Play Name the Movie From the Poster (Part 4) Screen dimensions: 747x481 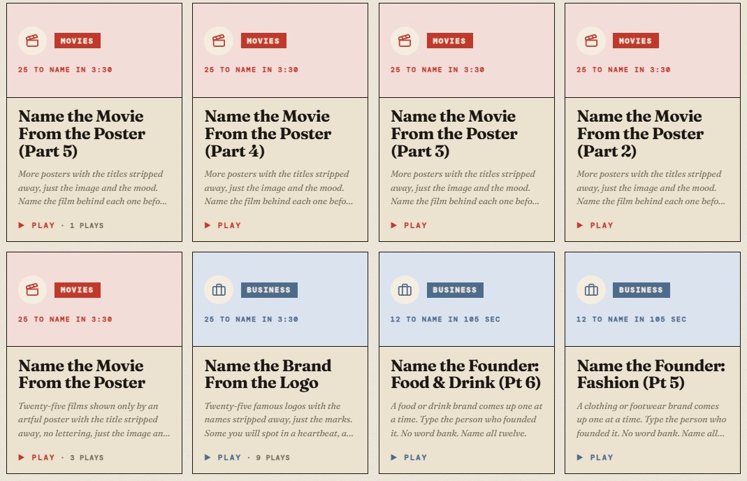click(x=223, y=225)
